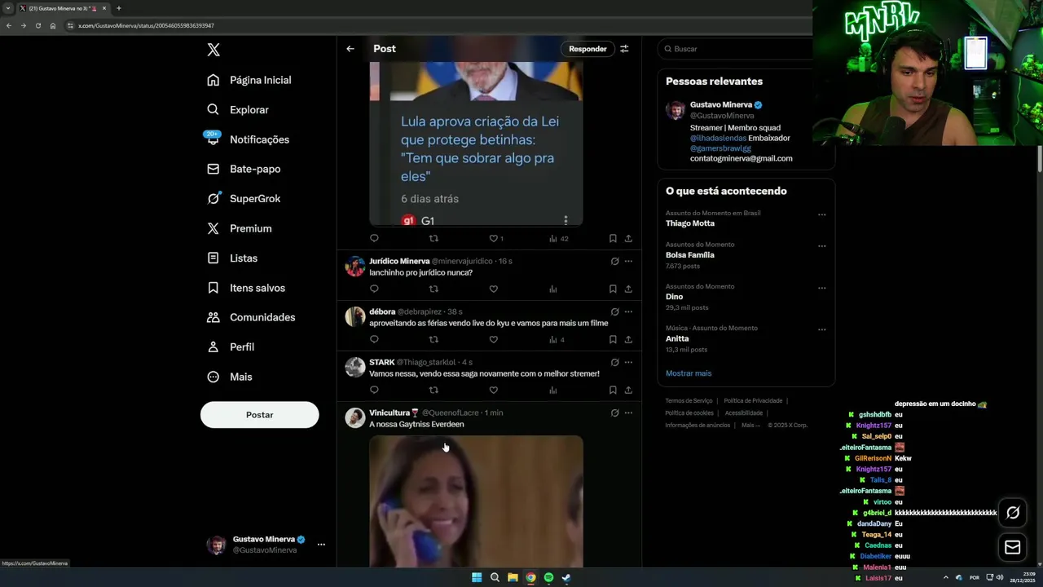Open more options on débora's comment
The width and height of the screenshot is (1043, 587).
pos(628,311)
